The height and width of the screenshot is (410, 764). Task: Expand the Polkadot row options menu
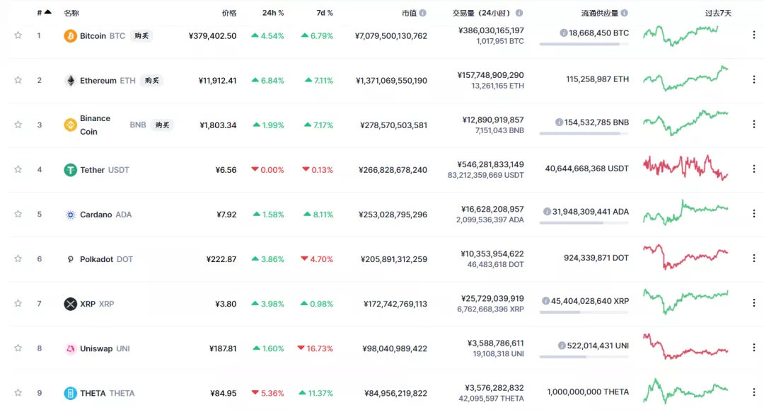tap(754, 258)
